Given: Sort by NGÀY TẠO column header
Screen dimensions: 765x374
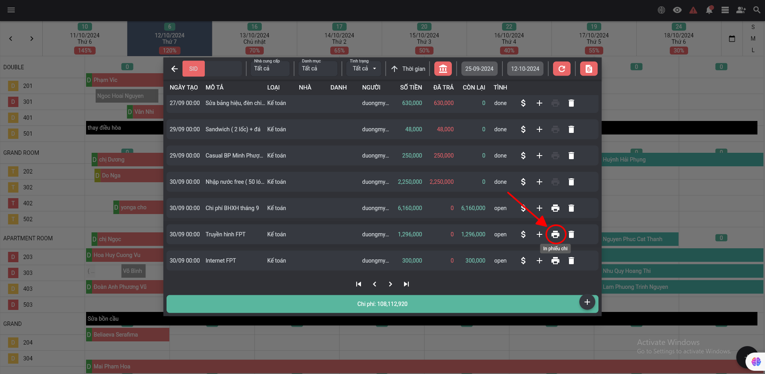Looking at the screenshot, I should (x=184, y=88).
